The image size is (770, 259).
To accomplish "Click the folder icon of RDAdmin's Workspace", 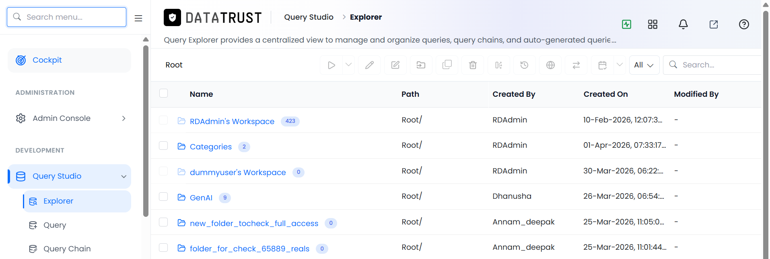I will pyautogui.click(x=181, y=121).
